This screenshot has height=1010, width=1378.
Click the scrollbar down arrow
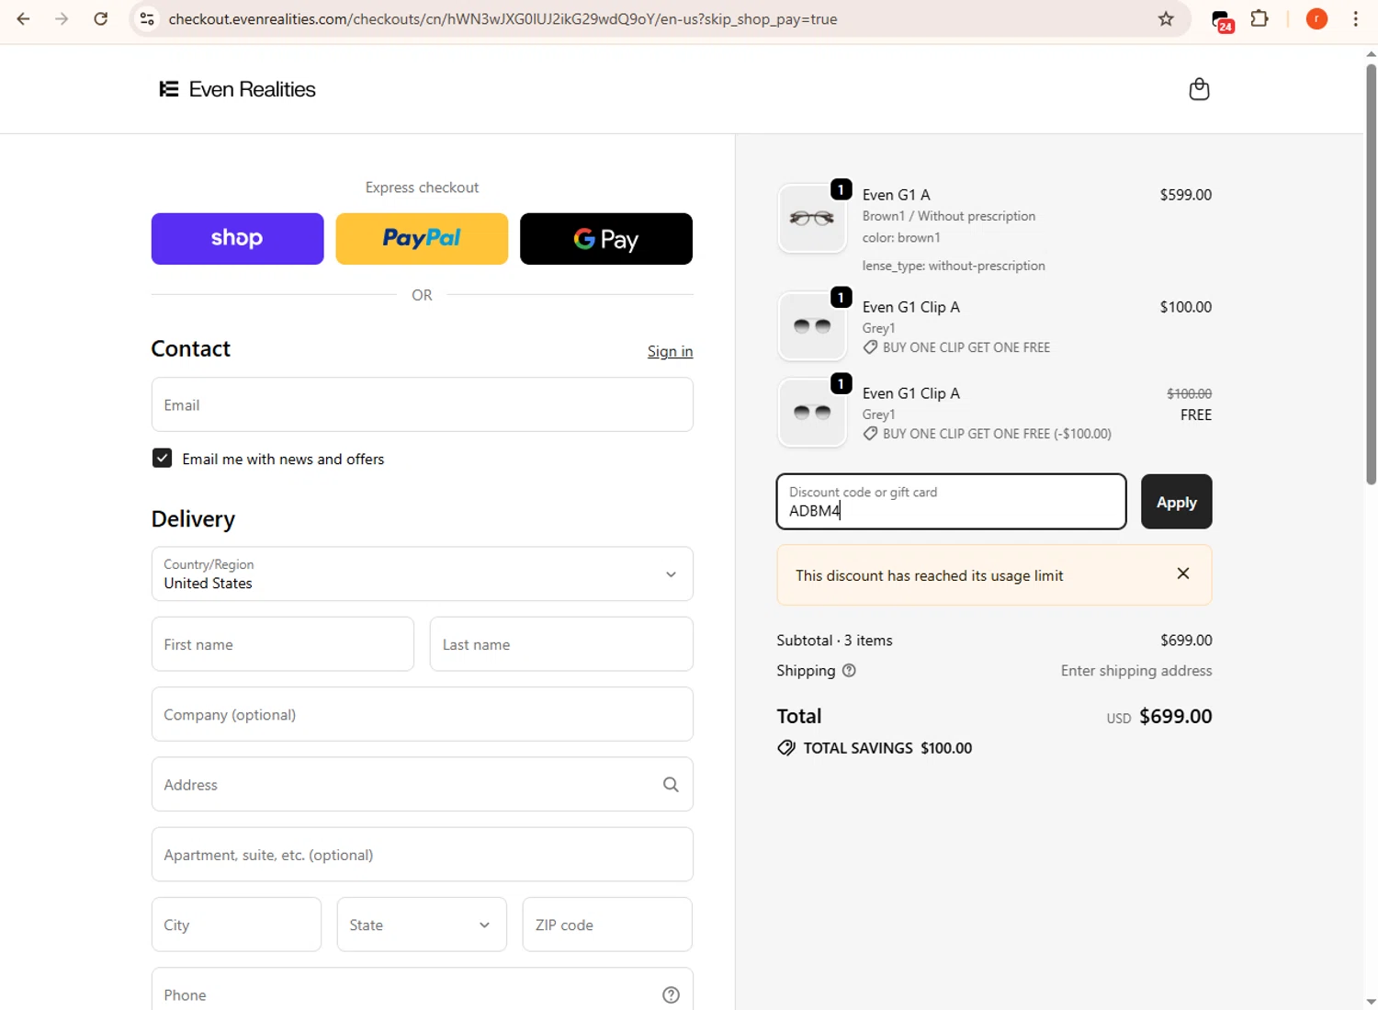coord(1371,1002)
